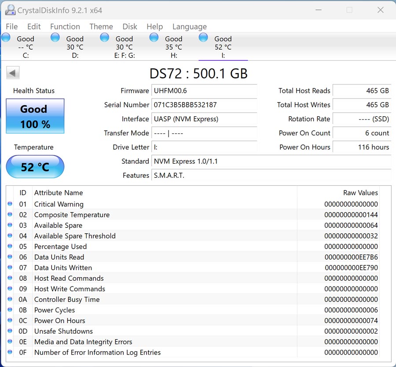396x367 pixels.
Task: Switch to the I: drive tab
Action: 223,47
